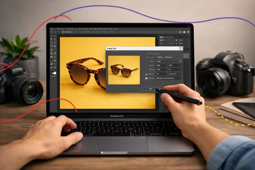Open the preset dropdown in the options bar

(x=70, y=32)
